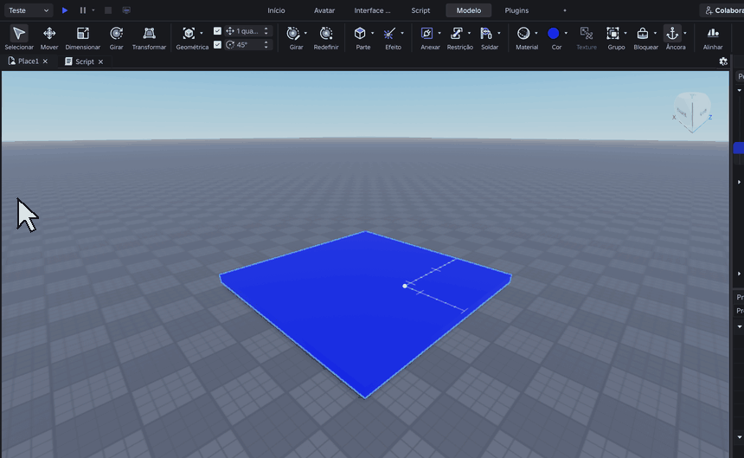
Task: Close the Script document tab
Action: coord(100,61)
